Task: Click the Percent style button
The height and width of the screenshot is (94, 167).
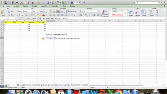Action: click(x=86, y=15)
